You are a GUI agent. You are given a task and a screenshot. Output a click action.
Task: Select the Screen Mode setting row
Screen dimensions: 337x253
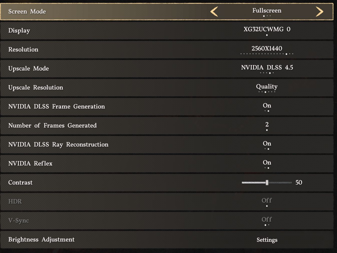coord(100,11)
